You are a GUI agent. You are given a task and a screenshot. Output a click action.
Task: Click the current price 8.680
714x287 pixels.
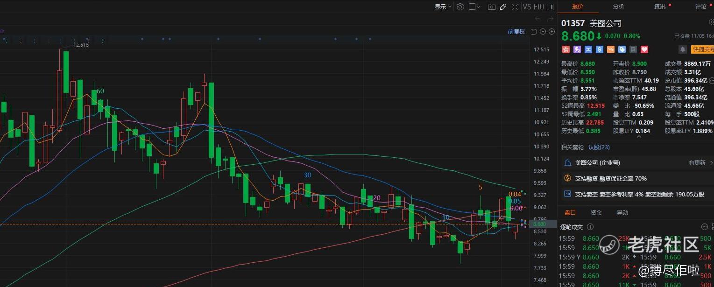pyautogui.click(x=578, y=36)
